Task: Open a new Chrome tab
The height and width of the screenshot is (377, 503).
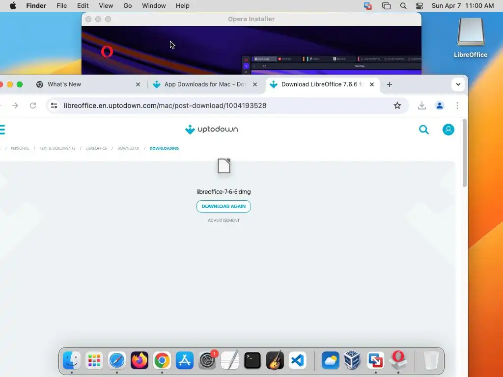Action: coord(390,84)
